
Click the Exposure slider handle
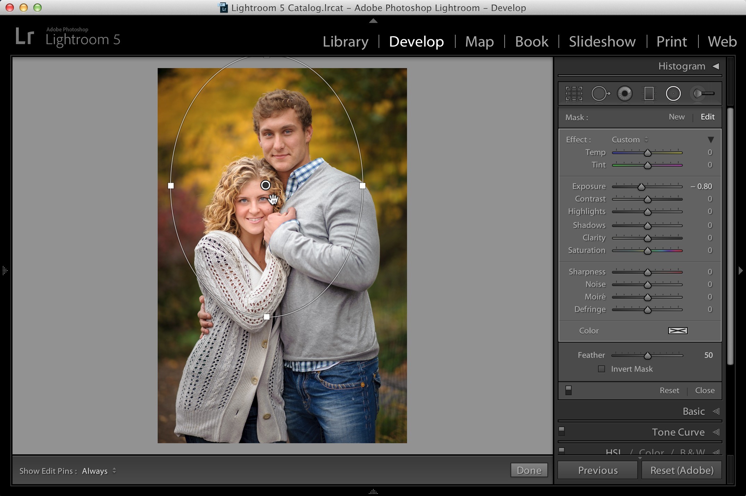tap(641, 187)
